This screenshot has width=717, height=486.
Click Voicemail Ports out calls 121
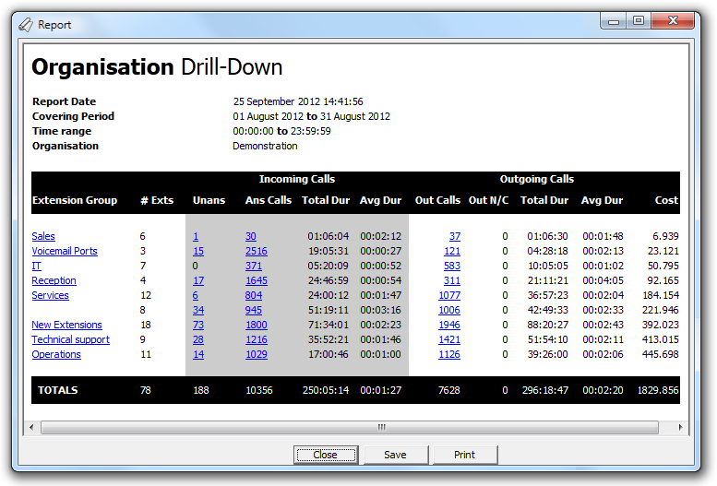coord(452,251)
